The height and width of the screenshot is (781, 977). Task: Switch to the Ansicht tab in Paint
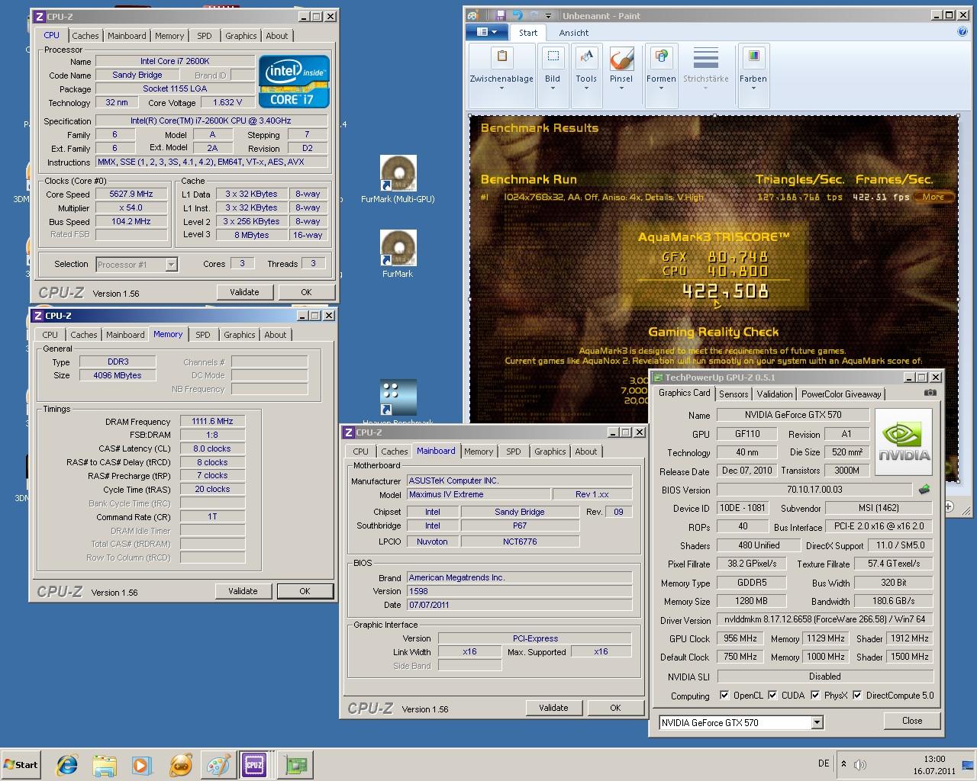tap(574, 33)
